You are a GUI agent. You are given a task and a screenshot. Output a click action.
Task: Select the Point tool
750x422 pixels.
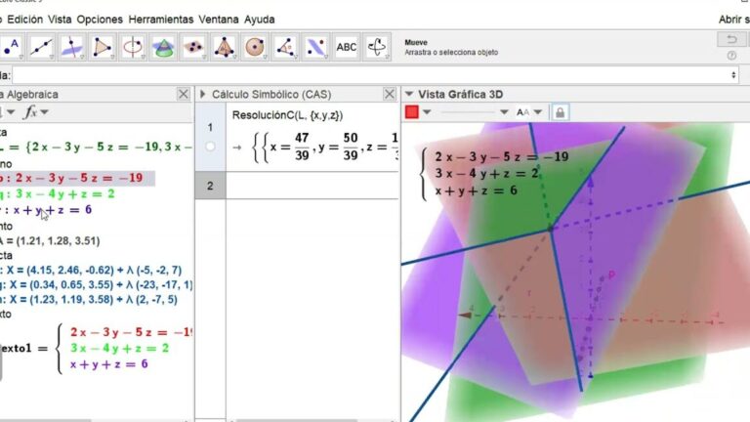coord(11,47)
